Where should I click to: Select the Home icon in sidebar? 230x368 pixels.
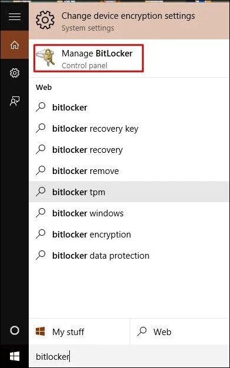[x=15, y=45]
